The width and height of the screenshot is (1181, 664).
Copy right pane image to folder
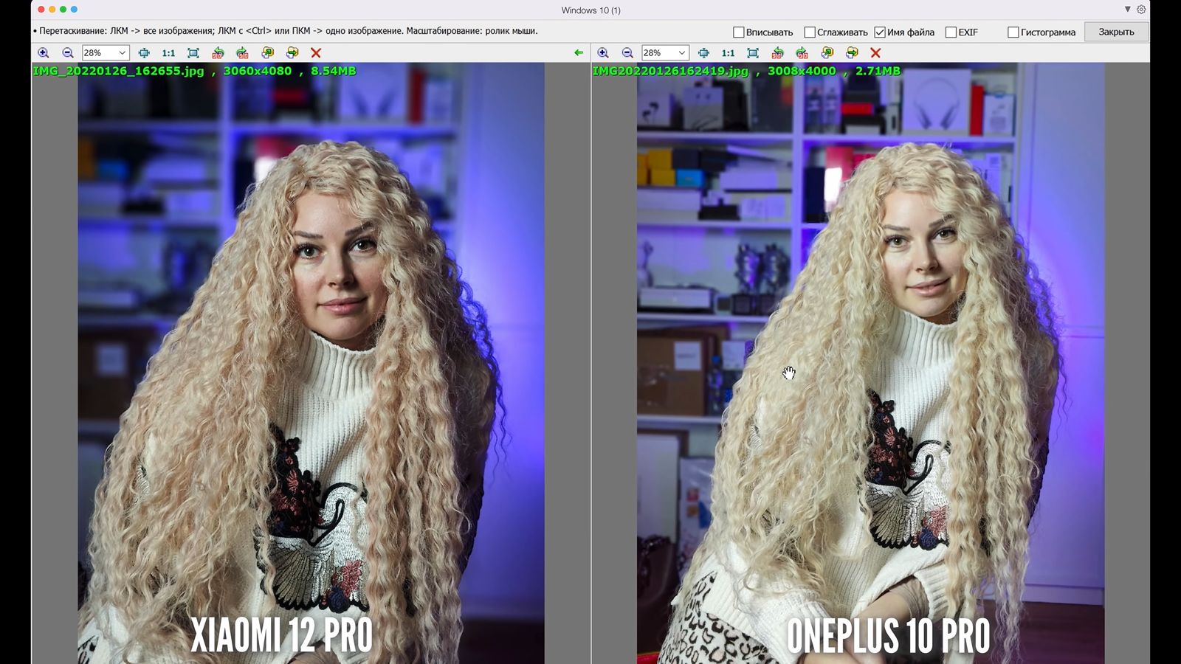point(827,53)
